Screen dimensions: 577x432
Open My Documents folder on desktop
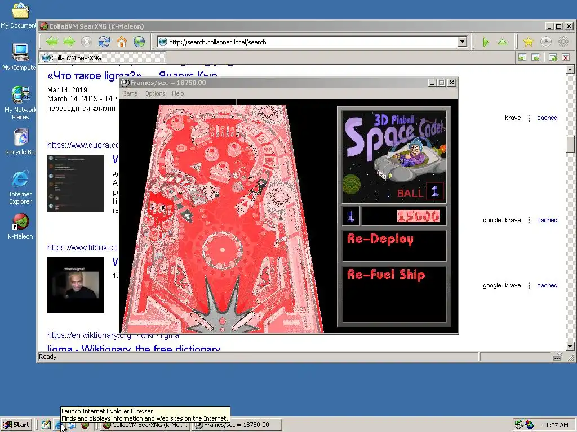pos(19,15)
